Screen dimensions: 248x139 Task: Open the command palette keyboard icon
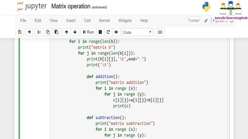point(160,32)
